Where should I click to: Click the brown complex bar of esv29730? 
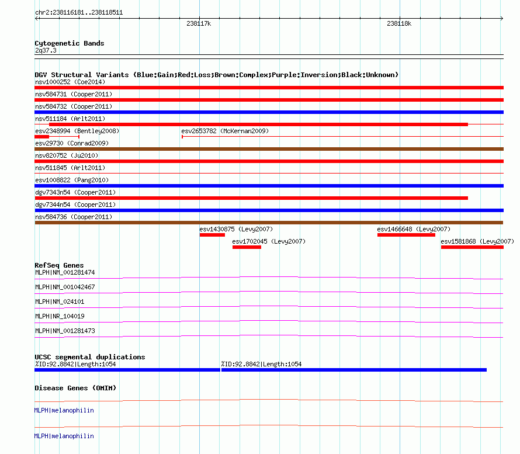tap(269, 149)
